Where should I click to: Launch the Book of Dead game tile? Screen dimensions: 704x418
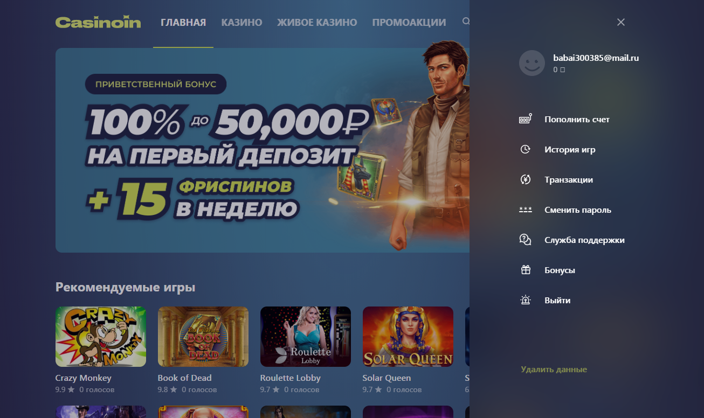pyautogui.click(x=203, y=337)
